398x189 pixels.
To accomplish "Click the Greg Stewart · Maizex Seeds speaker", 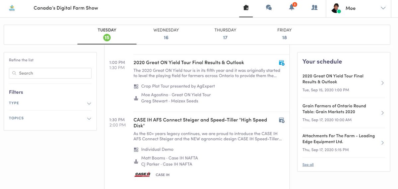I will [170, 101].
